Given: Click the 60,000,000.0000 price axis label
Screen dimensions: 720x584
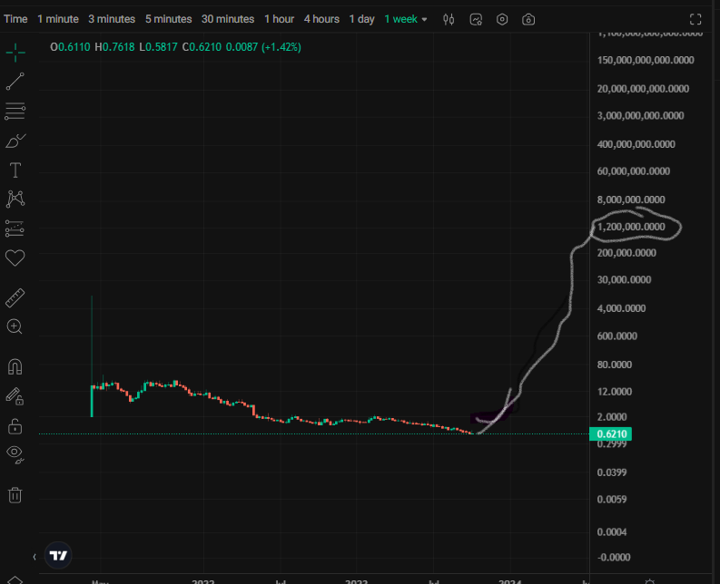Looking at the screenshot, I should pyautogui.click(x=633, y=171).
